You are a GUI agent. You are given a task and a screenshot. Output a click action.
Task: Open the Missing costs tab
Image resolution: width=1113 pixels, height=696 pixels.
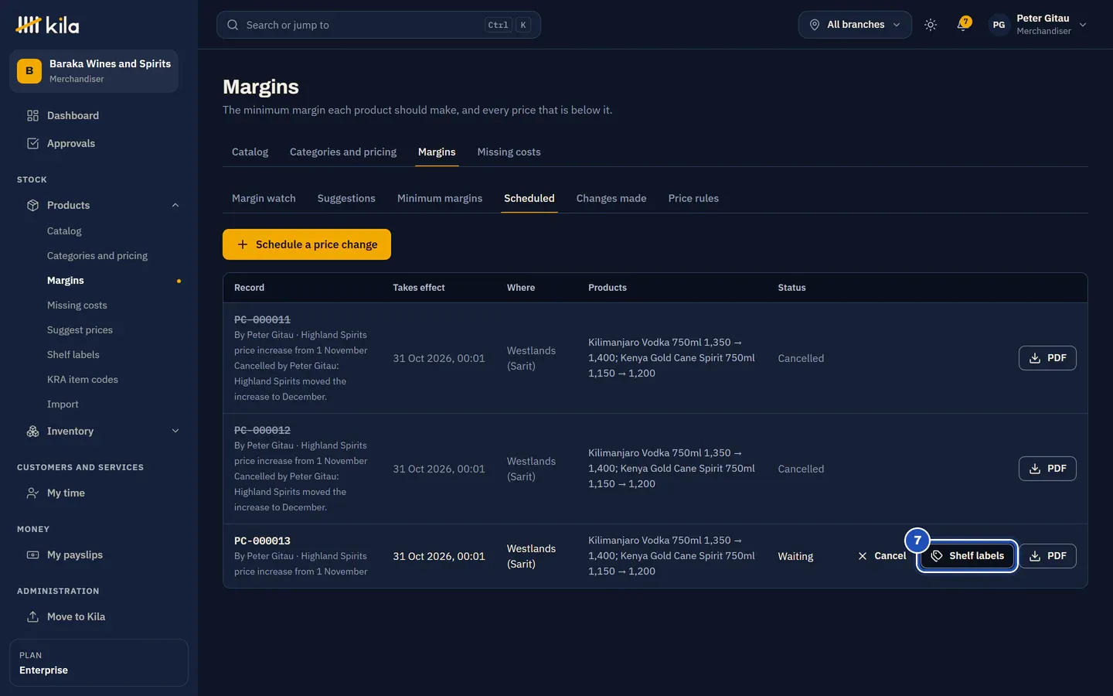509,152
